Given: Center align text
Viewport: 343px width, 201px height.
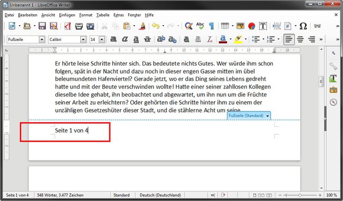Looking at the screenshot, I should (300, 39).
